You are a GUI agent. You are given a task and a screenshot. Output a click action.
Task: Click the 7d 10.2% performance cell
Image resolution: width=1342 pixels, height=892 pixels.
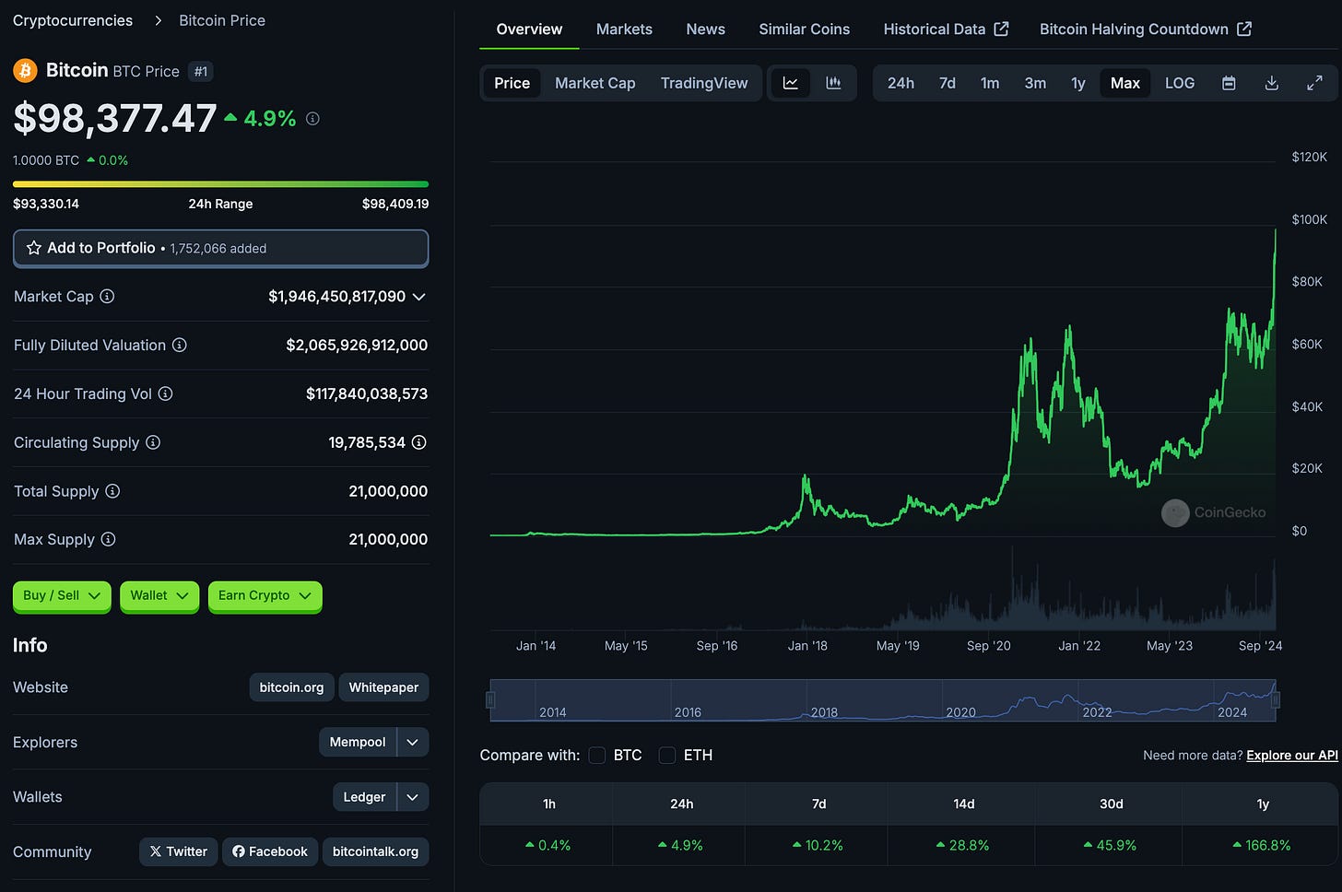tap(818, 845)
